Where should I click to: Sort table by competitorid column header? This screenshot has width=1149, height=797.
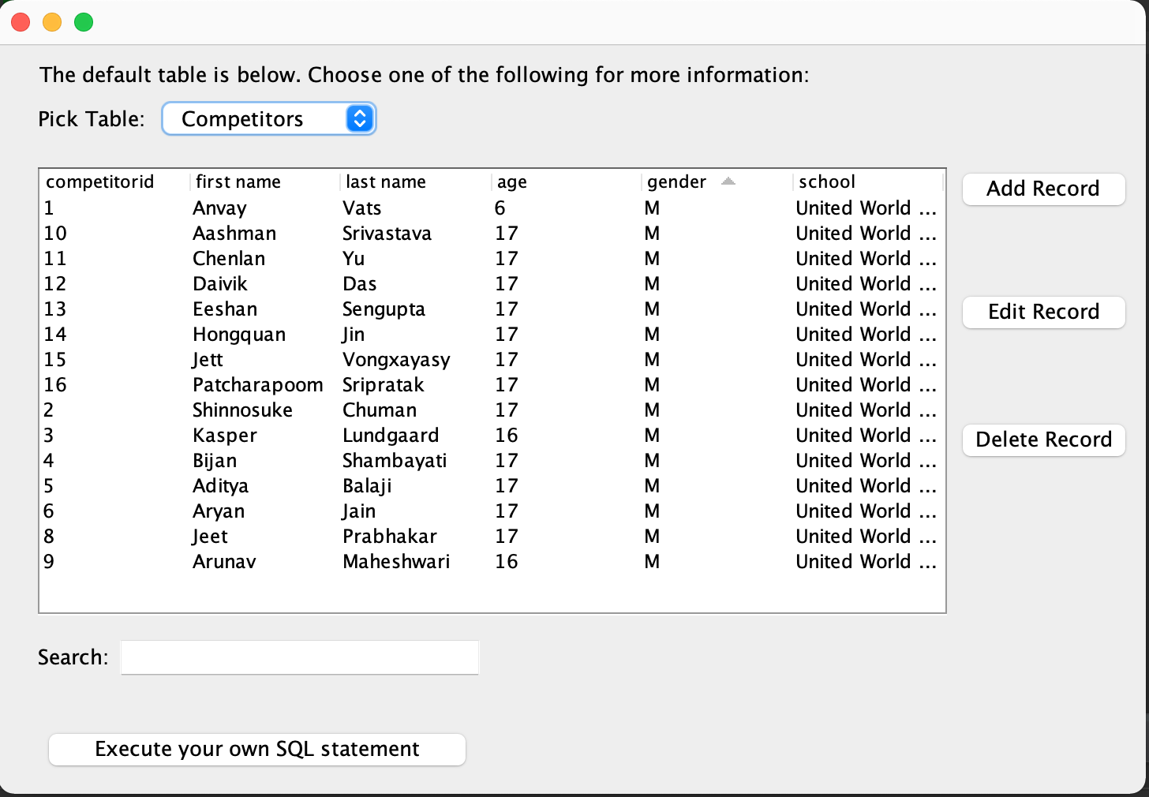[100, 182]
